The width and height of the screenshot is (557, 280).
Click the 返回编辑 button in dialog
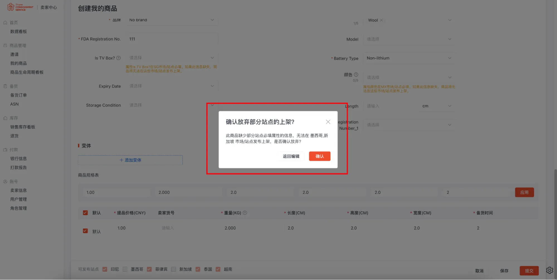click(291, 156)
